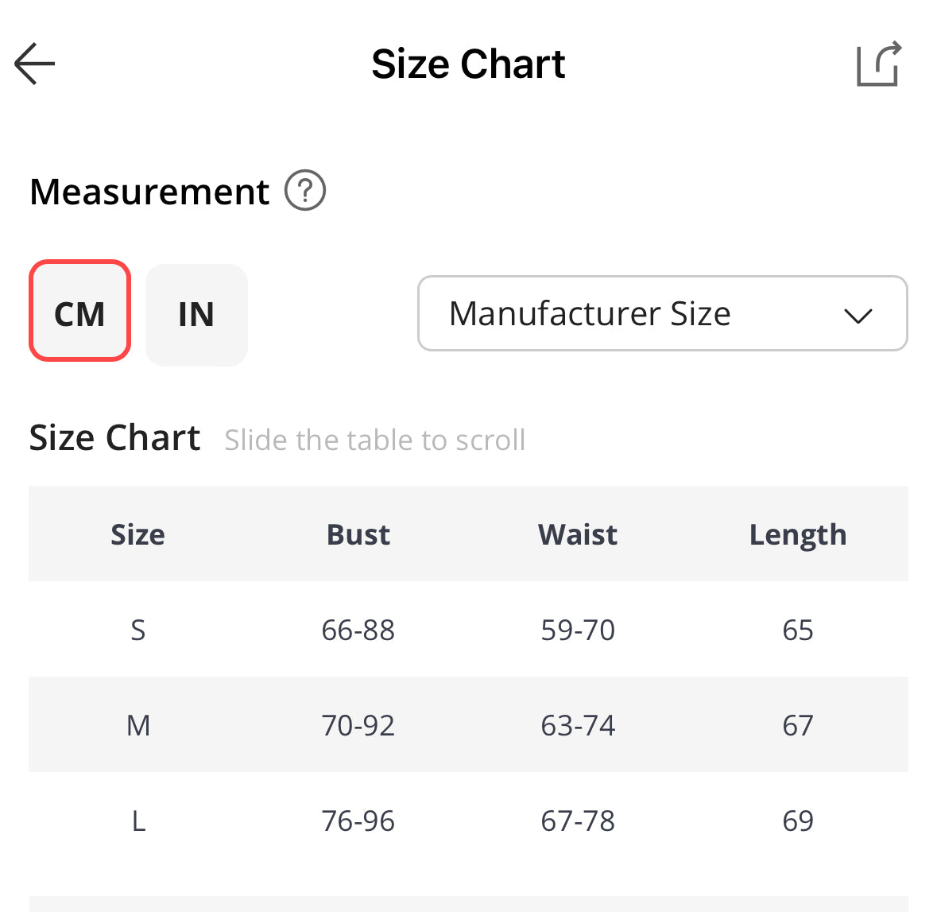Click the 'Slide the table to scroll' hint

tap(374, 440)
